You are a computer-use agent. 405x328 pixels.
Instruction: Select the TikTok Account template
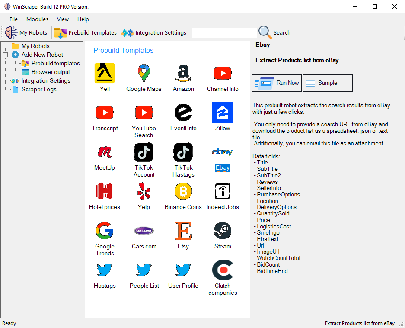pos(144,152)
